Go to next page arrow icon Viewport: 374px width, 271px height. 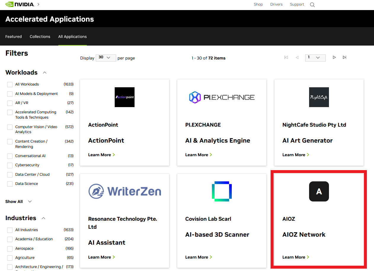334,57
